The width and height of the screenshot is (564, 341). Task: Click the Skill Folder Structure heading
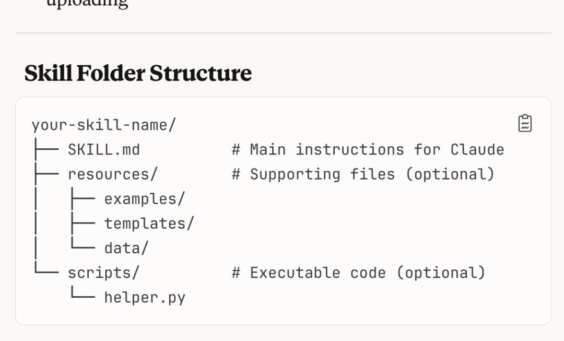point(138,73)
